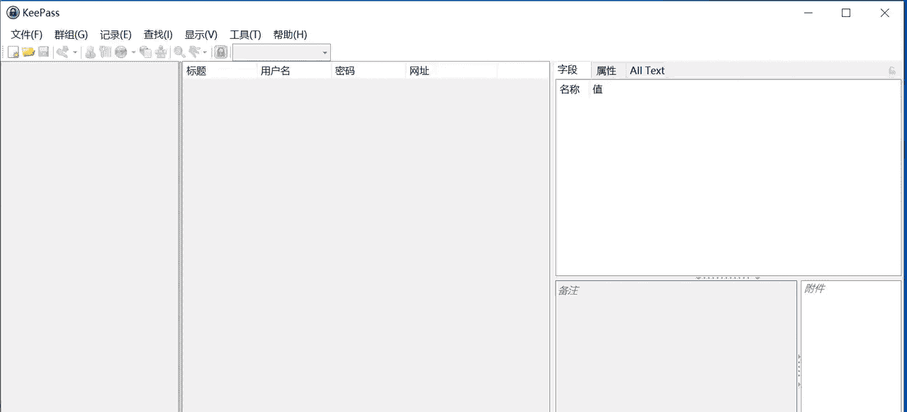This screenshot has width=907, height=412.
Task: Lock the KeePass workspace
Action: (220, 51)
